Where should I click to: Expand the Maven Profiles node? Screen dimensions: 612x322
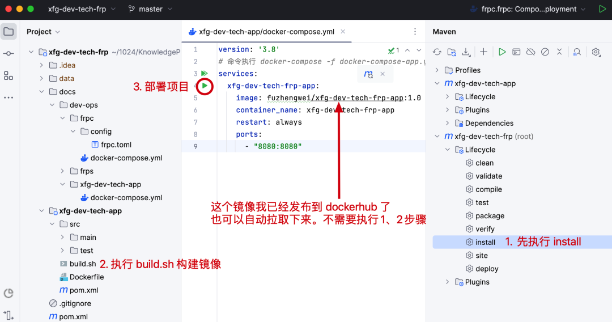pos(437,70)
